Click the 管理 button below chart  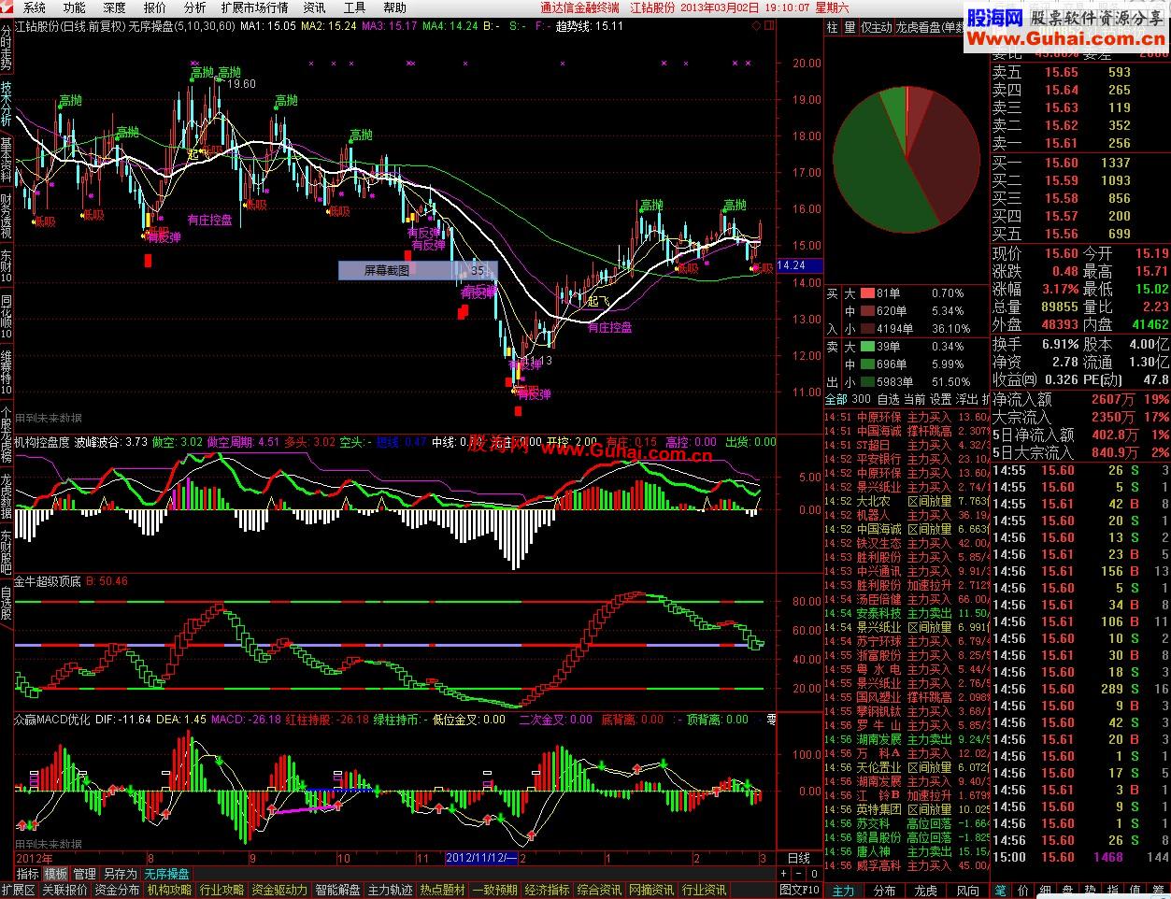pyautogui.click(x=84, y=874)
